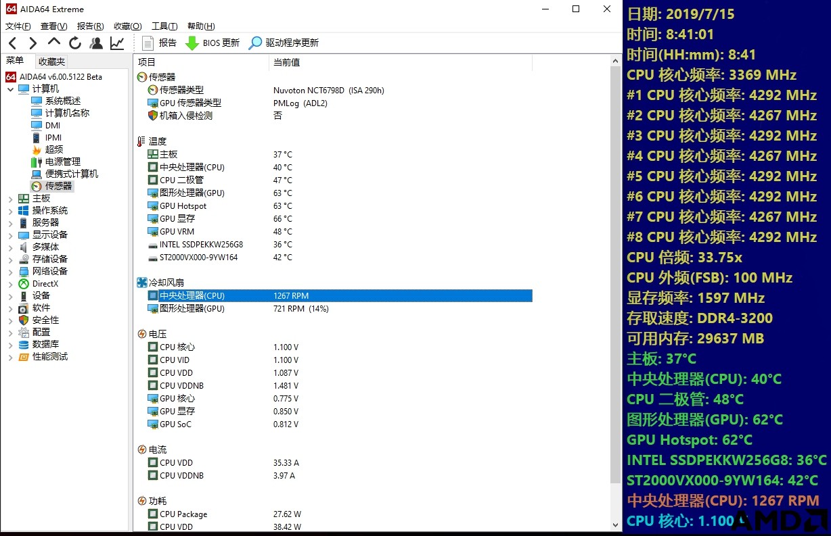
Task: Select 计算机名称 in the tree
Action: coord(67,113)
